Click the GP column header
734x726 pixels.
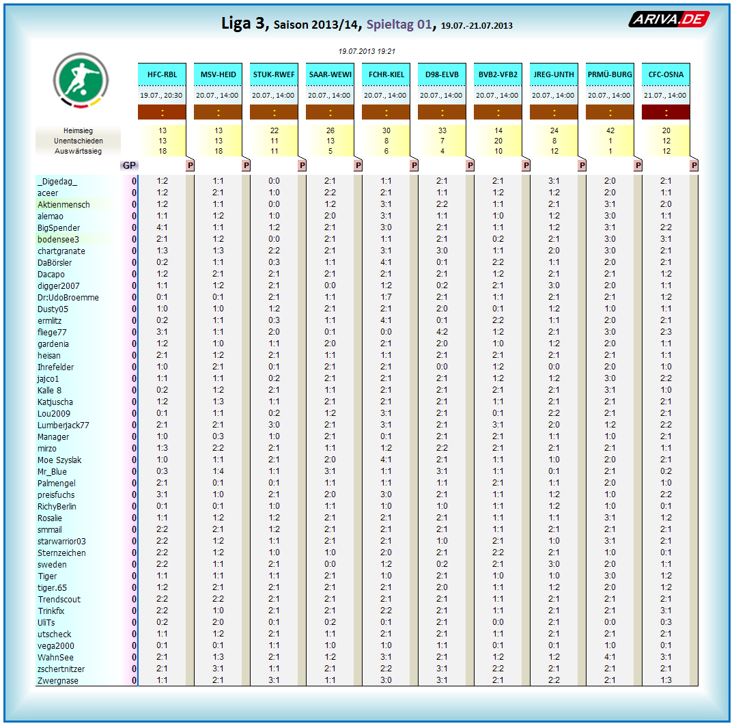click(129, 165)
